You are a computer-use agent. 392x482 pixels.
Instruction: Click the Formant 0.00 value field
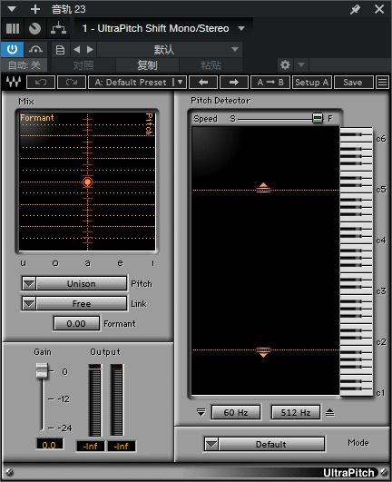tap(76, 323)
